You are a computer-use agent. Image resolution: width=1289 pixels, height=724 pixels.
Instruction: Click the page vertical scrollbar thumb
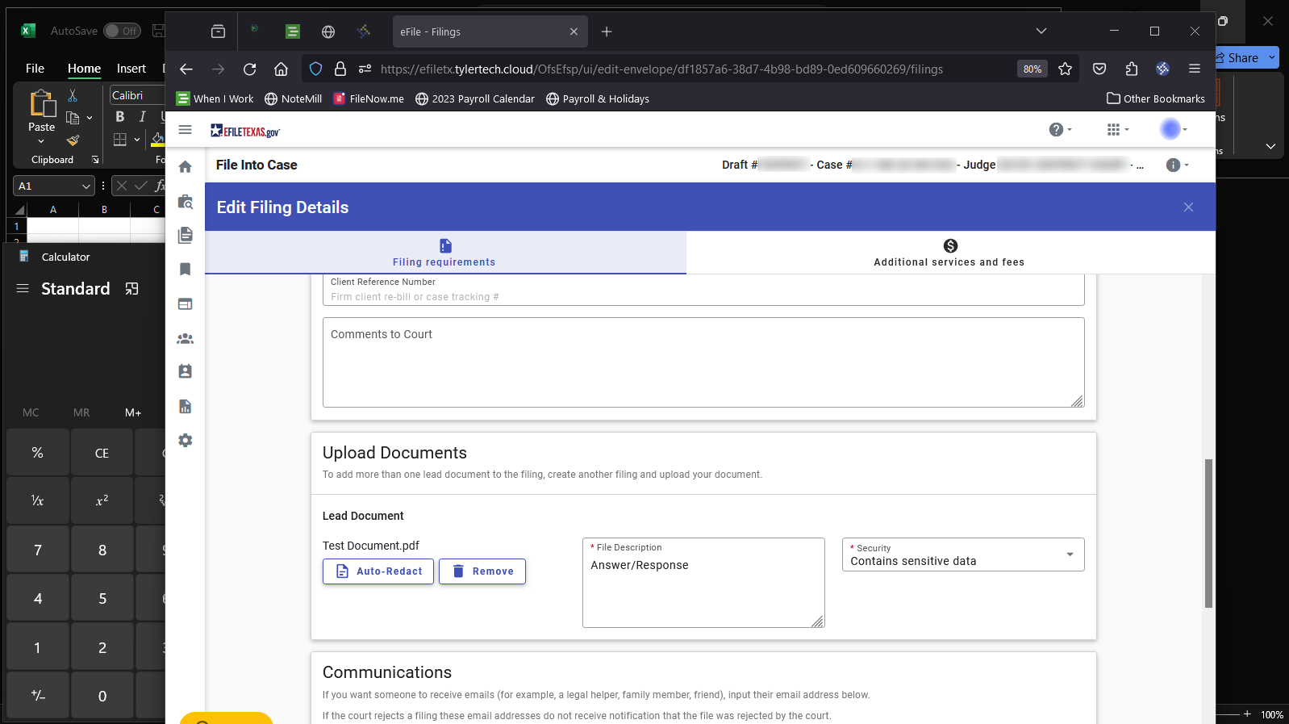coord(1208,533)
